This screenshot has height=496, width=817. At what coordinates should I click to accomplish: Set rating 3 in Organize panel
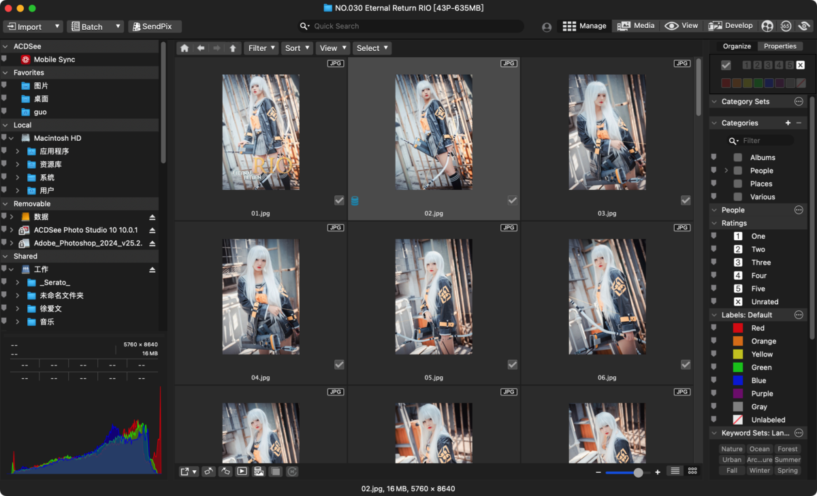point(768,65)
